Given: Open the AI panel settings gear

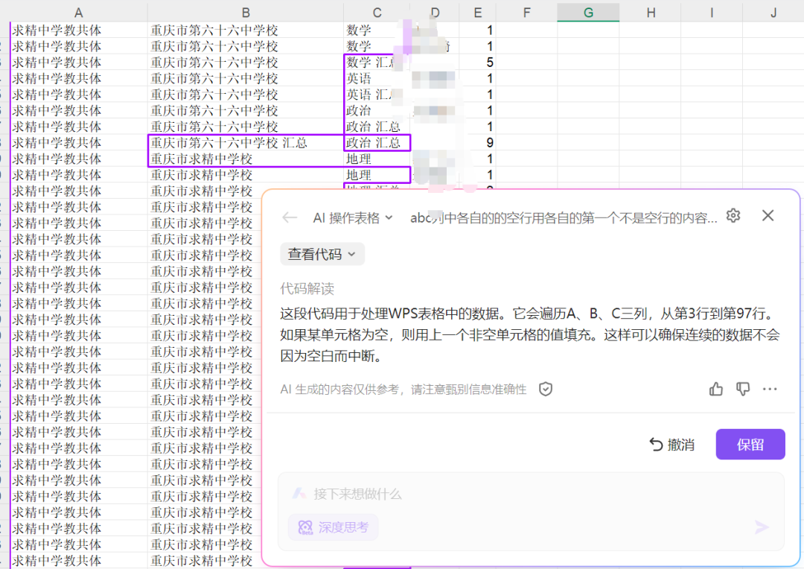Looking at the screenshot, I should 733,215.
